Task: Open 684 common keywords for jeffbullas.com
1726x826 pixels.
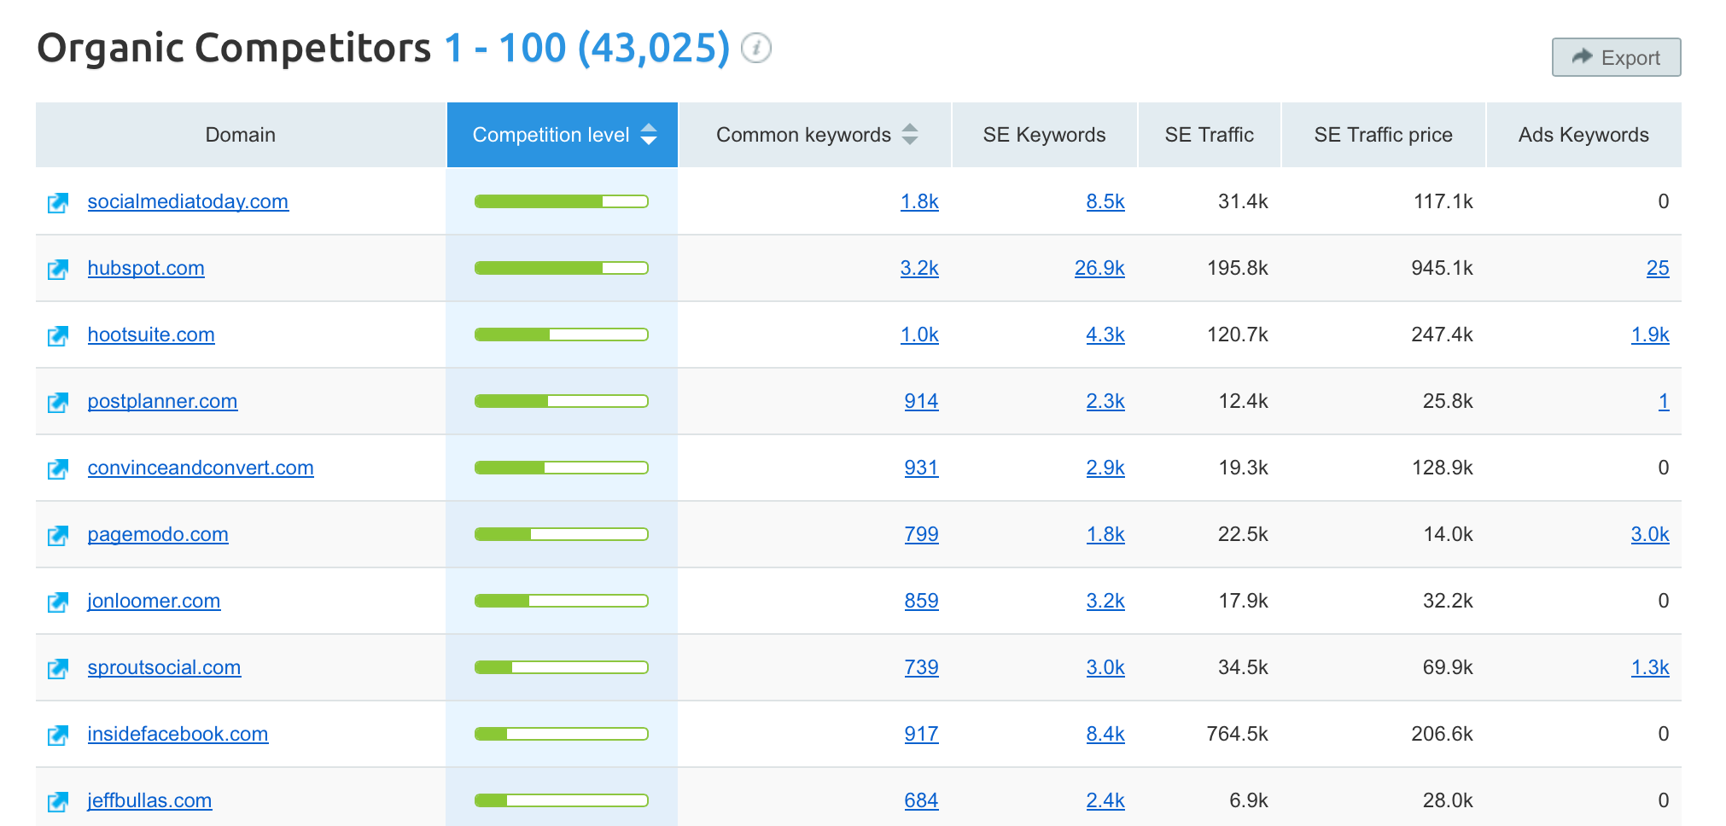Action: tap(921, 800)
